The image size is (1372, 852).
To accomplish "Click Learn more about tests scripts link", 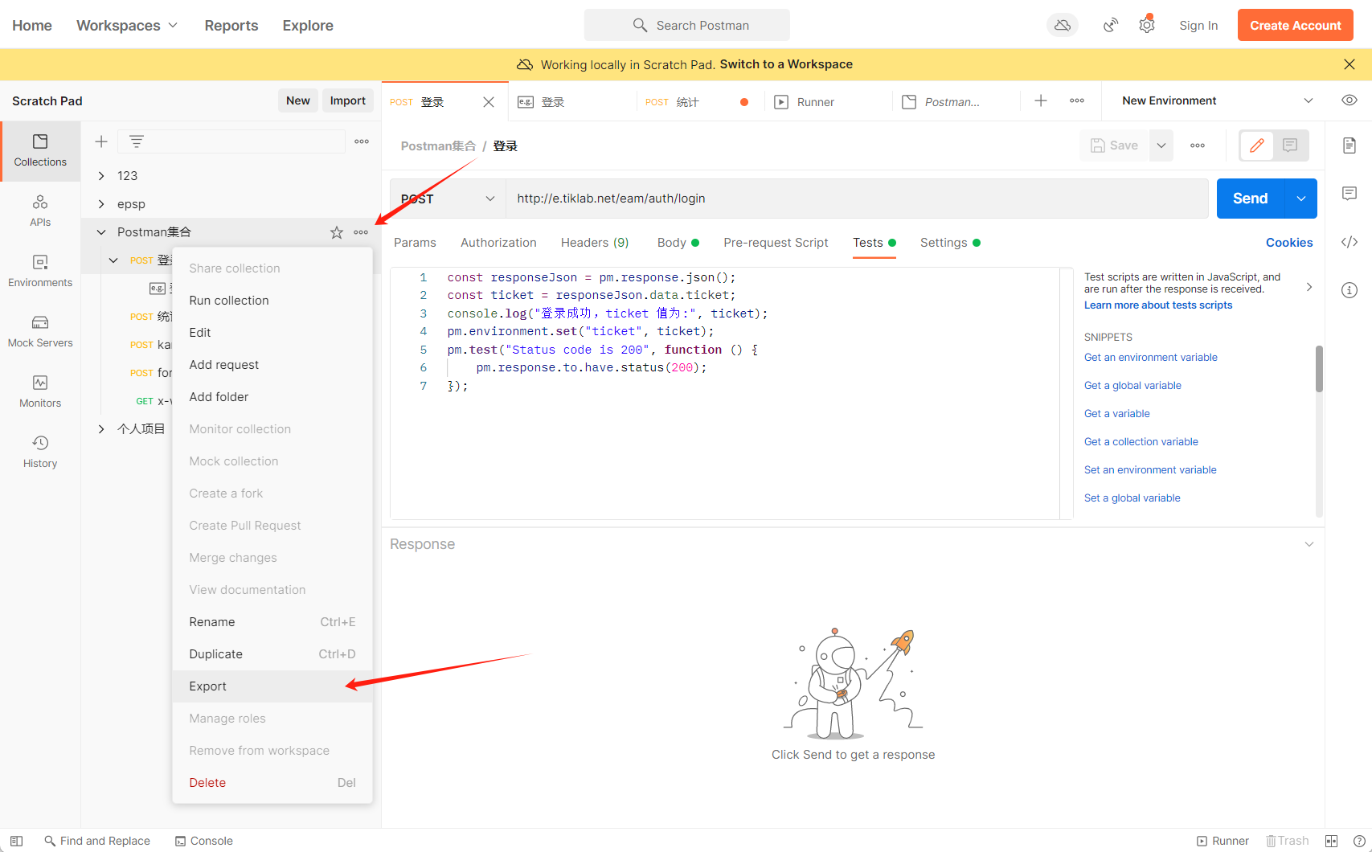I will click(x=1158, y=305).
